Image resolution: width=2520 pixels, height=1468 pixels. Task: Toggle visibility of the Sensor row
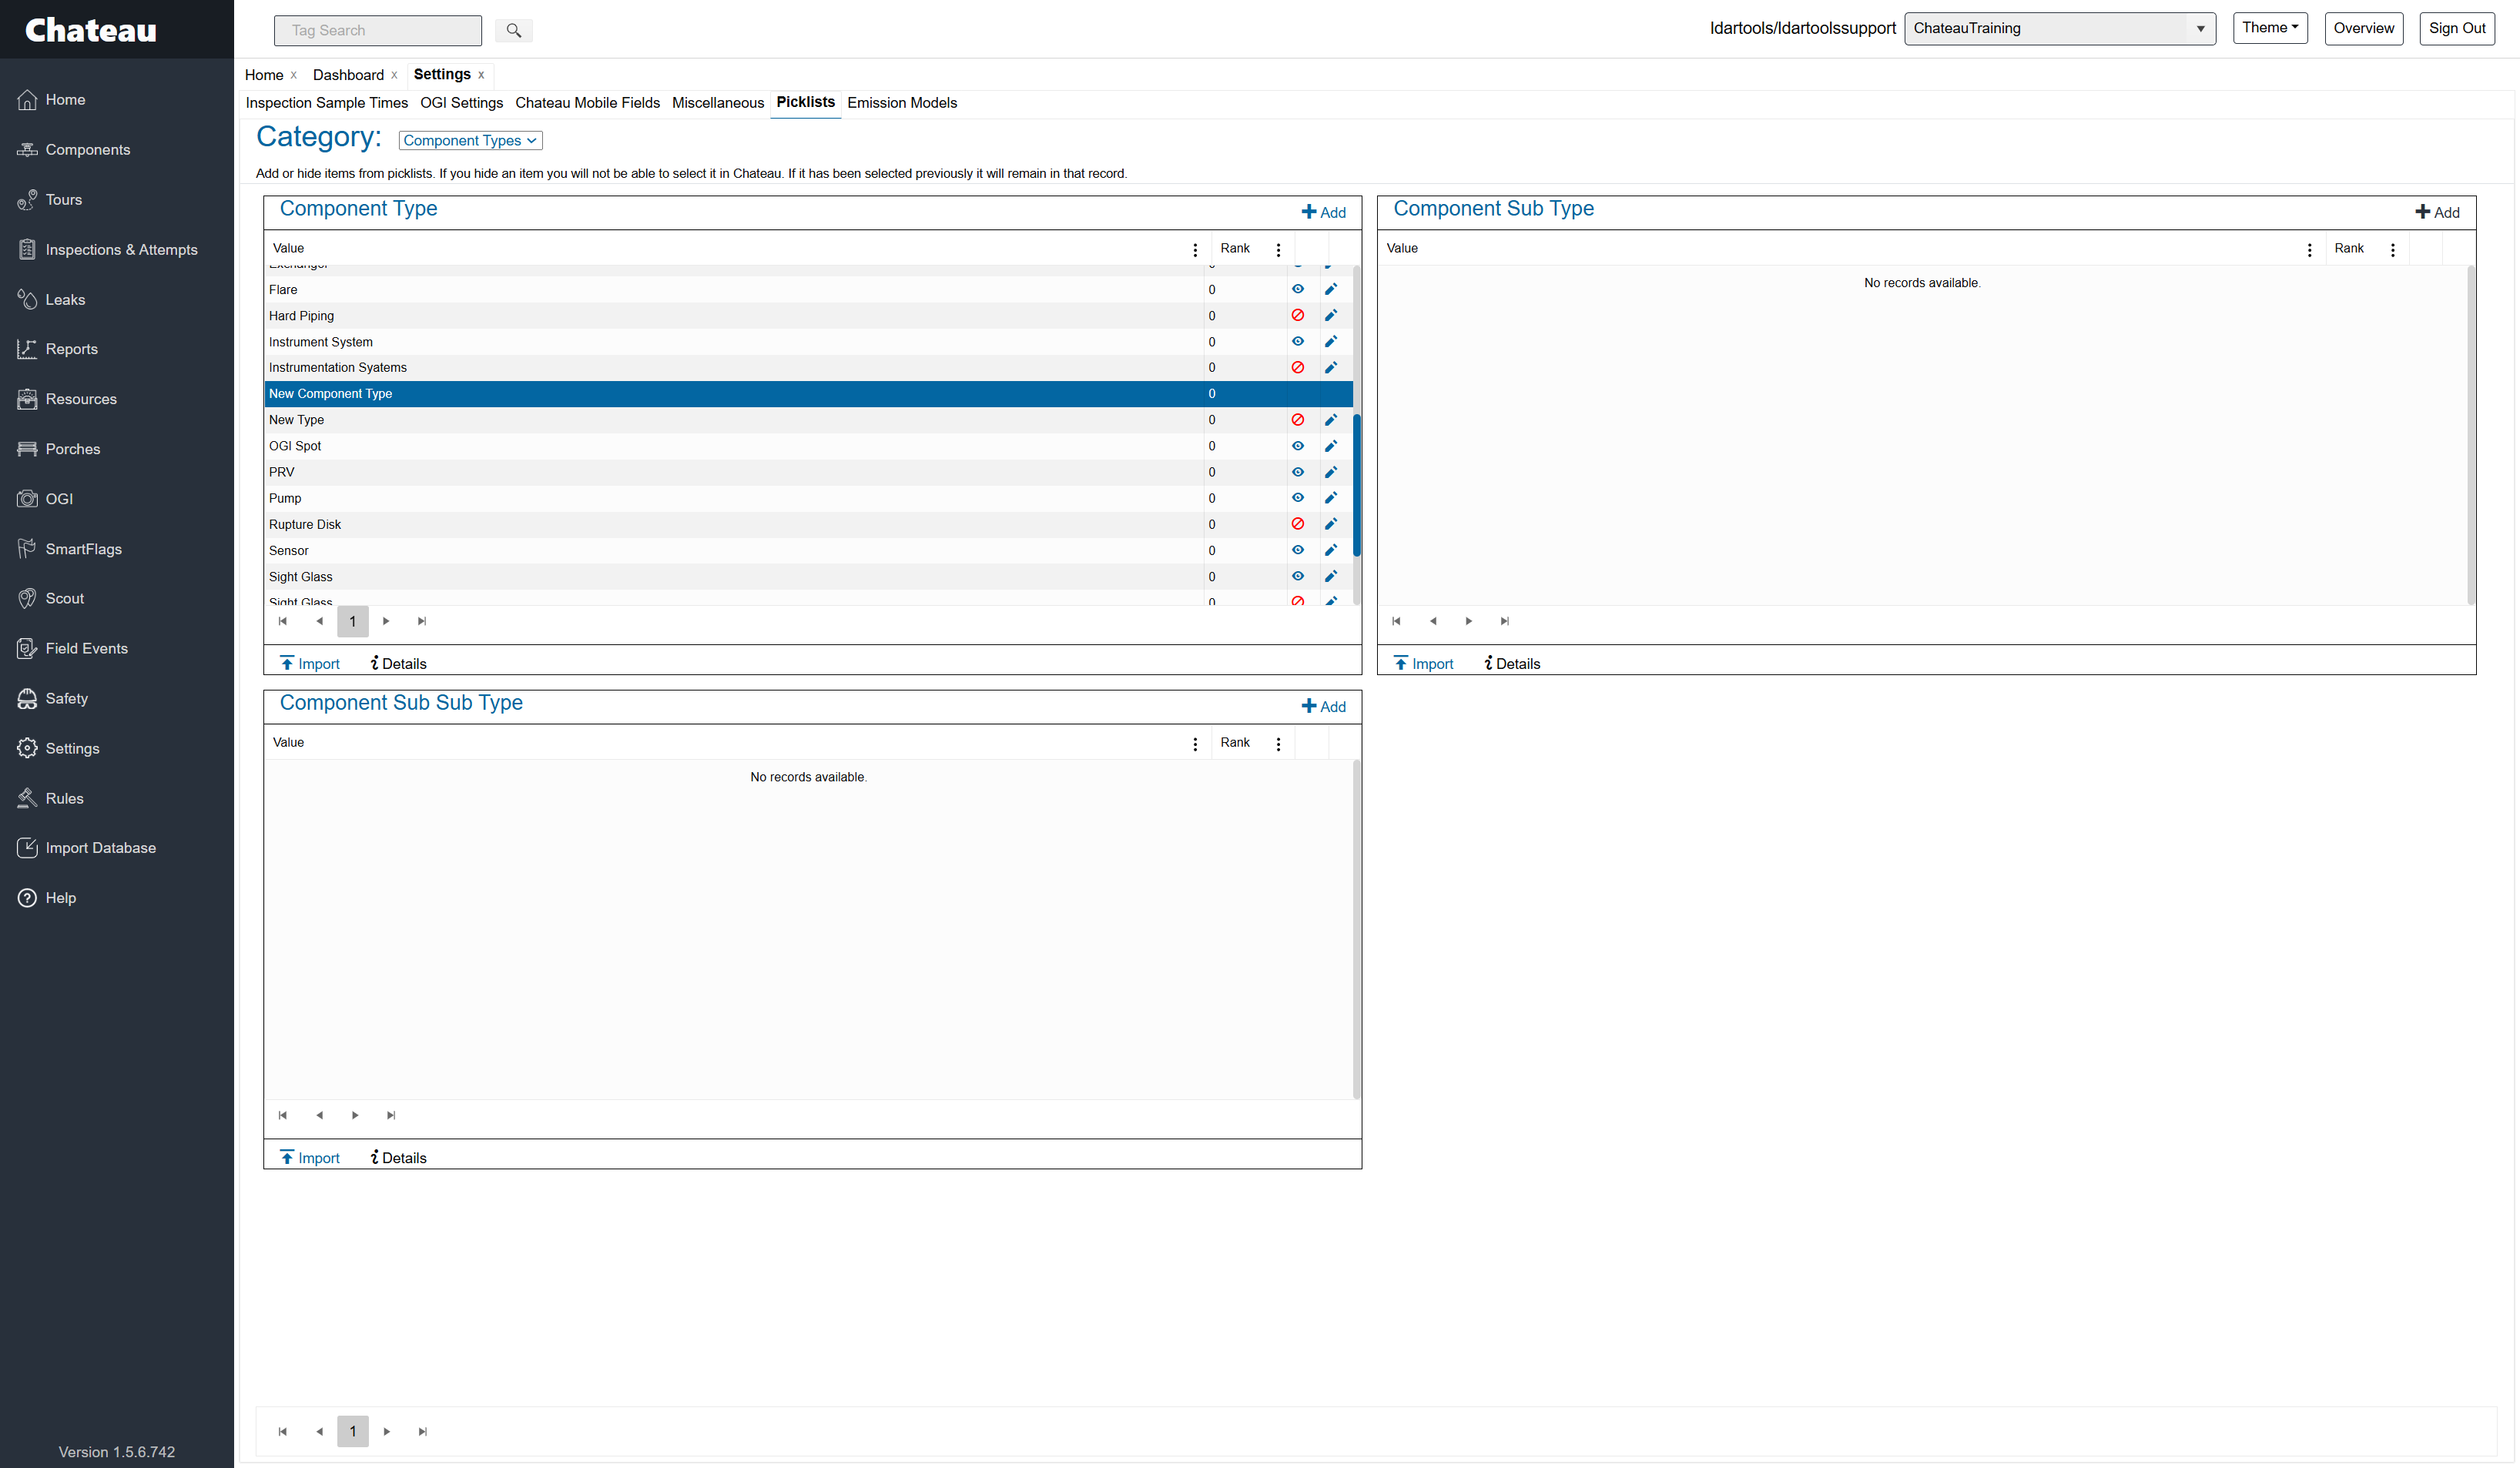(x=1297, y=550)
